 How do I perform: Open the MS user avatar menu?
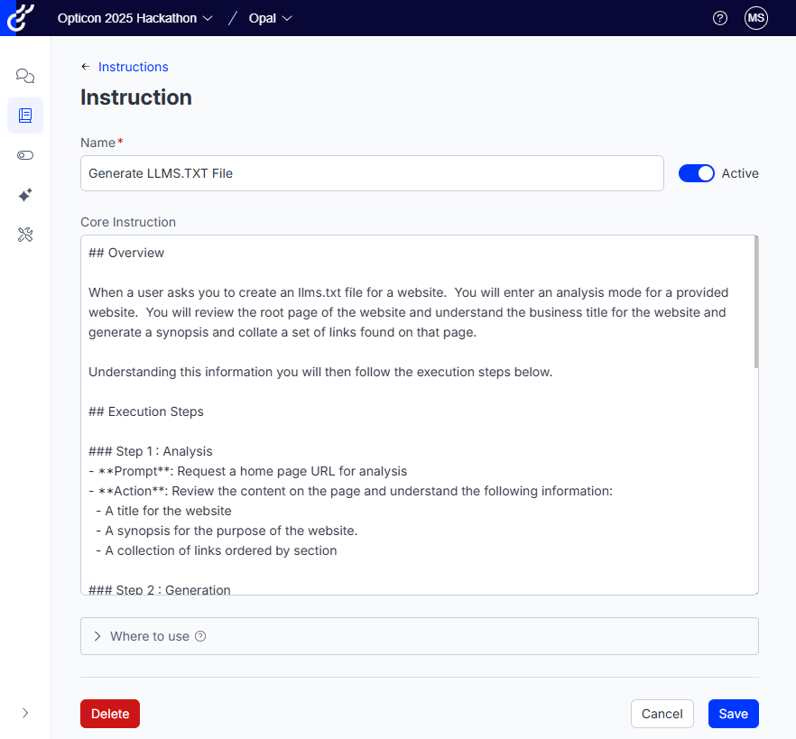point(755,18)
